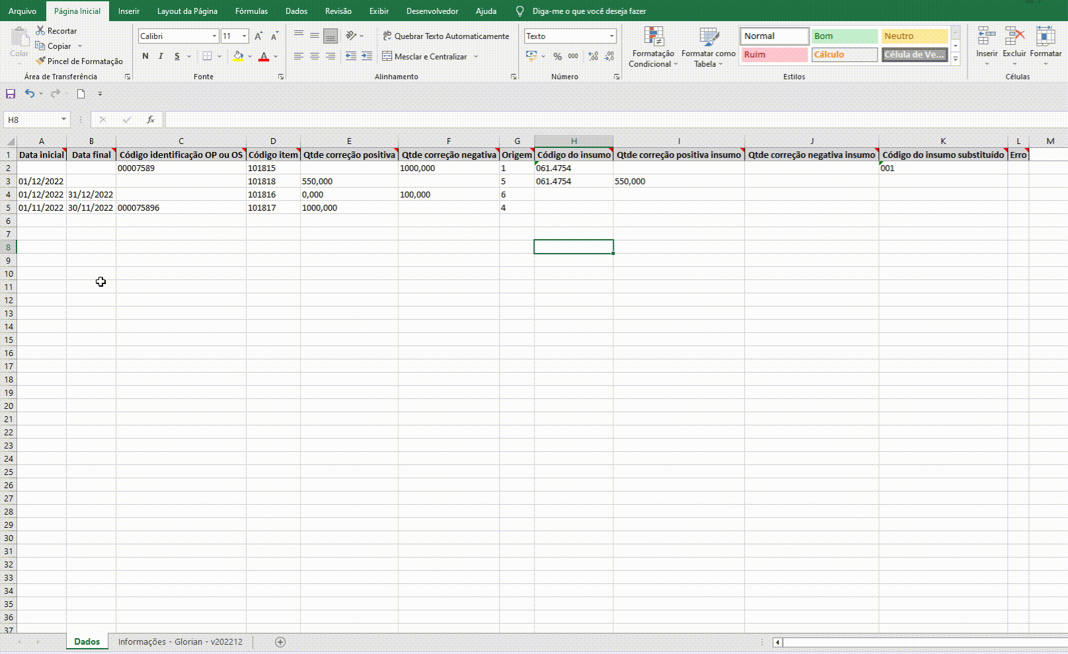
Task: Toggle bold formatting N button
Action: (145, 56)
